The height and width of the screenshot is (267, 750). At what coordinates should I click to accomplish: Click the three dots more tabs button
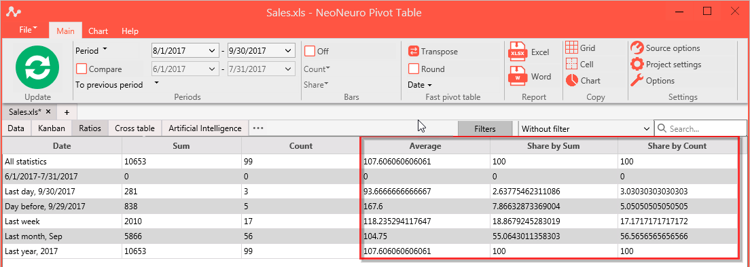tap(258, 128)
